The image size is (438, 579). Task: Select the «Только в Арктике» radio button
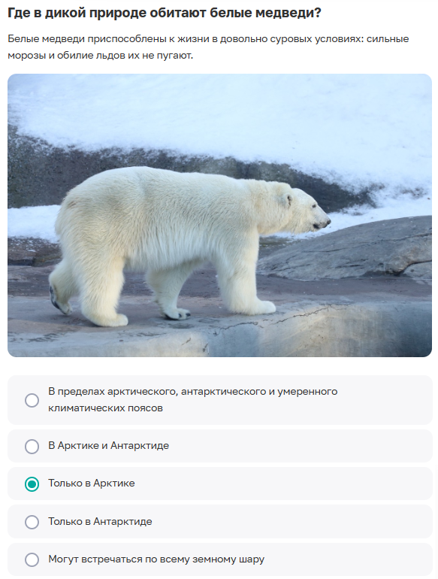(32, 484)
